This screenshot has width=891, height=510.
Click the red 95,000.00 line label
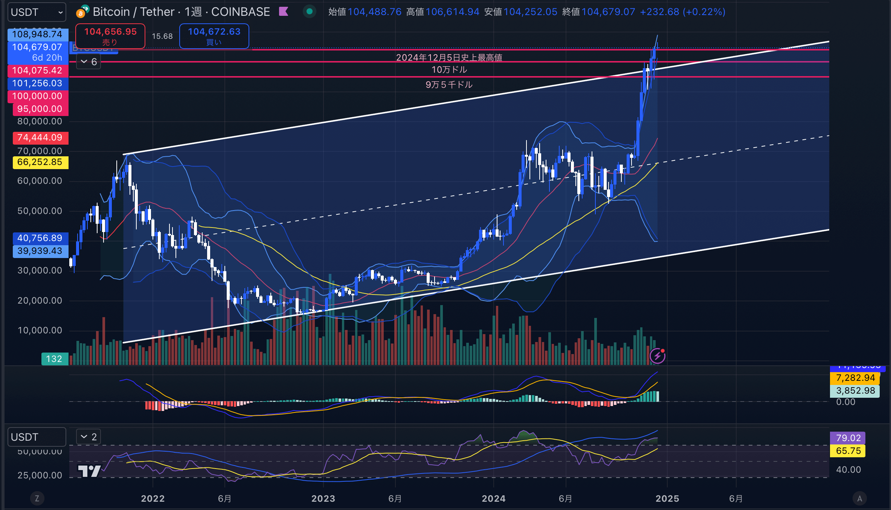[x=41, y=109]
